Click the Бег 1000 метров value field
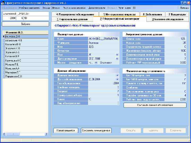Screen dimensions: 191x143 tap(175, 79)
